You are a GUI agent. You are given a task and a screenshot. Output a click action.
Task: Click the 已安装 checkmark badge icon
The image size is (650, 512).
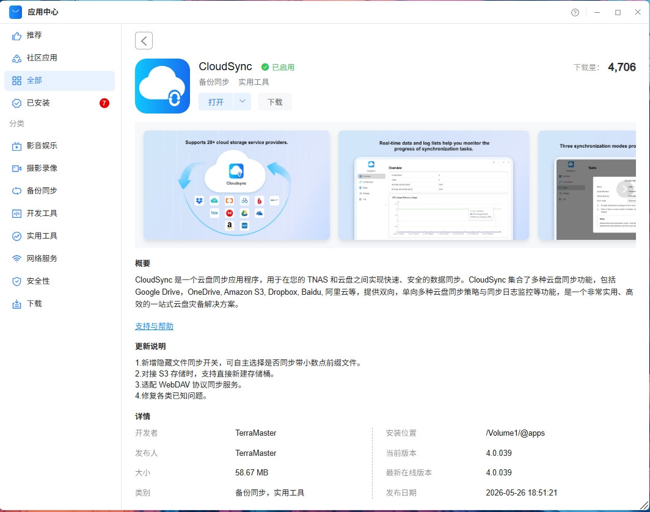[16, 103]
